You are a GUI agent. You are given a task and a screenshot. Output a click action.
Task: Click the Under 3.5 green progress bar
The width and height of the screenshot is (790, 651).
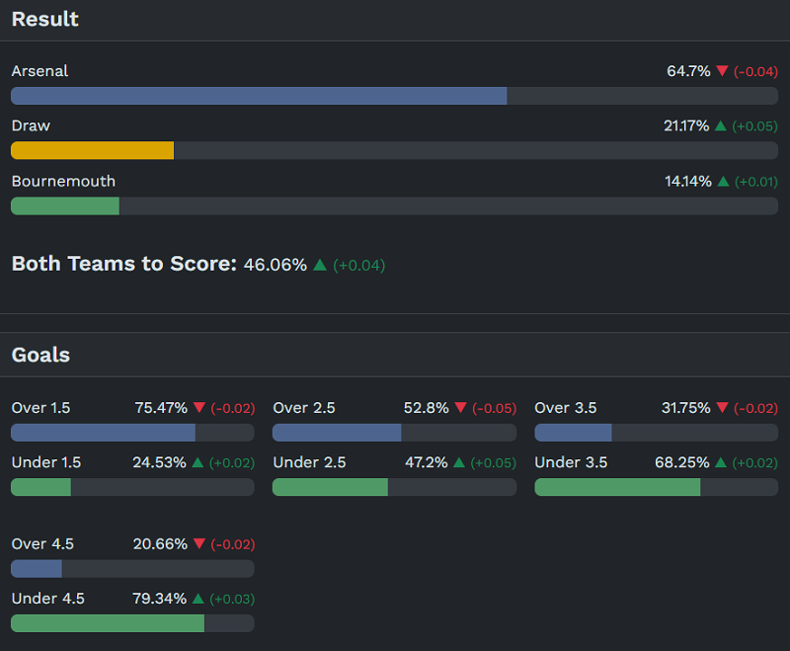(617, 487)
